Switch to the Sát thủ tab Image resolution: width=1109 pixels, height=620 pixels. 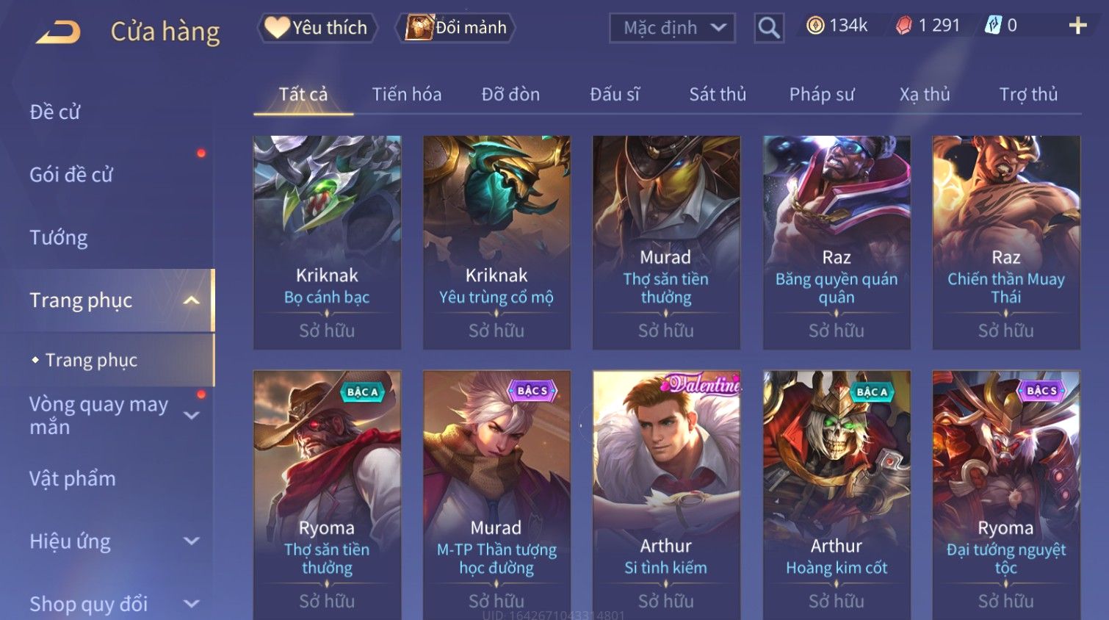click(718, 94)
